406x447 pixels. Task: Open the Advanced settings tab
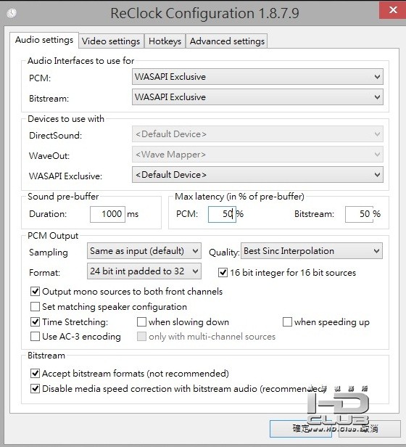pos(227,41)
